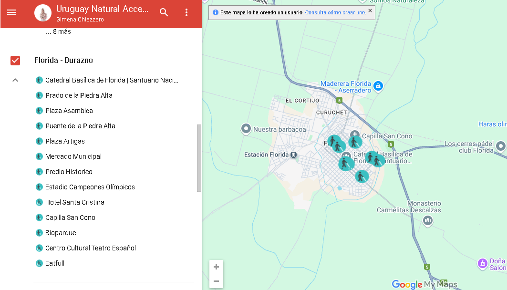Click the Maderera Florida shopping pin

pos(378,86)
